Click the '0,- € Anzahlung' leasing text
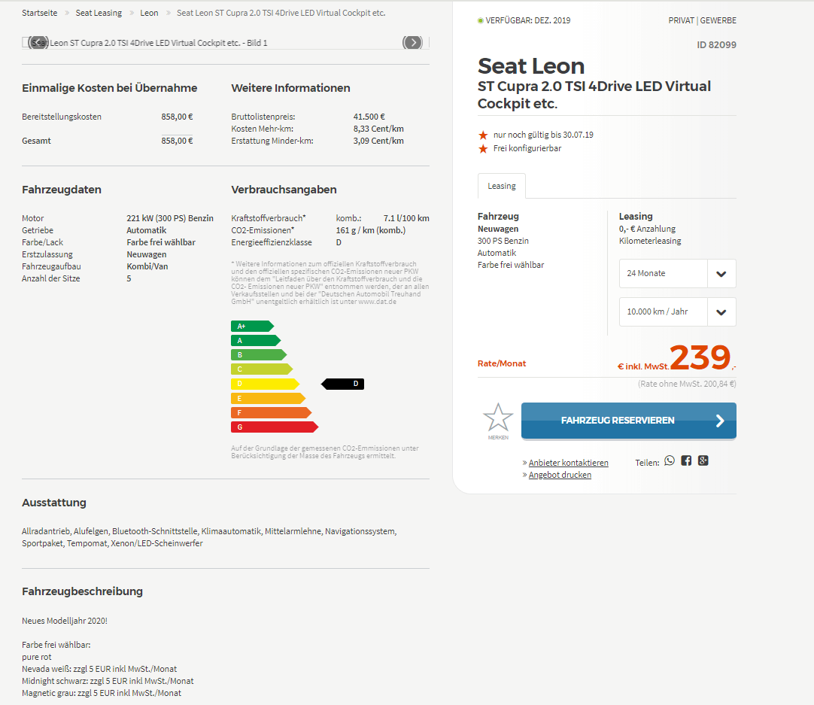Screen dimensions: 814x705 647,229
